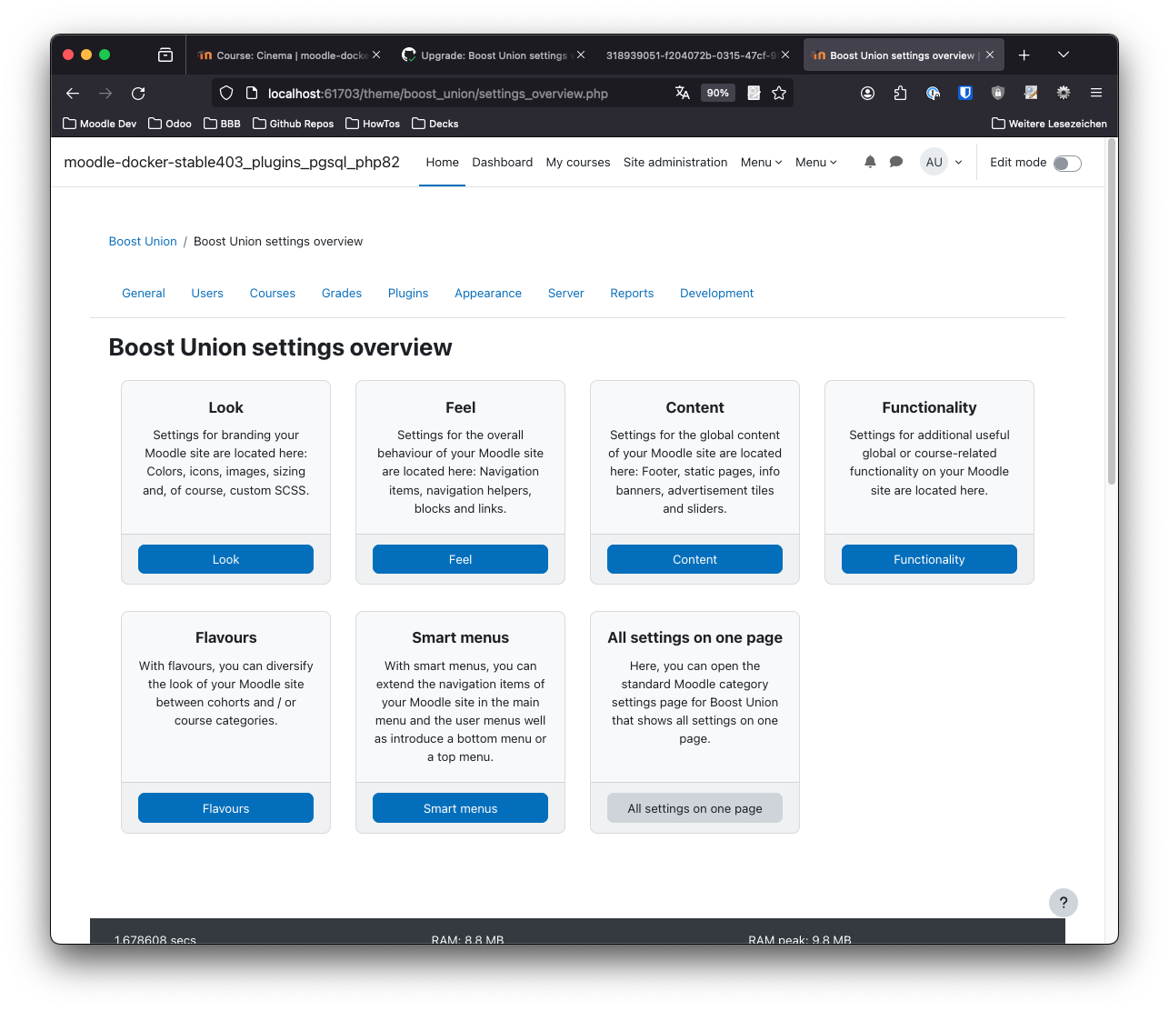The height and width of the screenshot is (1011, 1169).
Task: Click the site information page icon in address bar
Action: point(252,93)
